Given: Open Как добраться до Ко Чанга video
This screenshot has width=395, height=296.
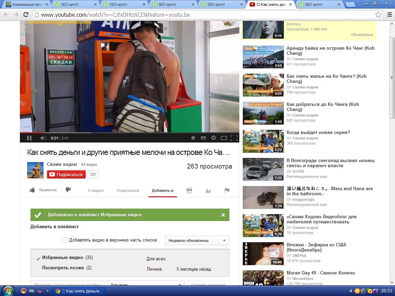Looking at the screenshot, I should tap(323, 107).
